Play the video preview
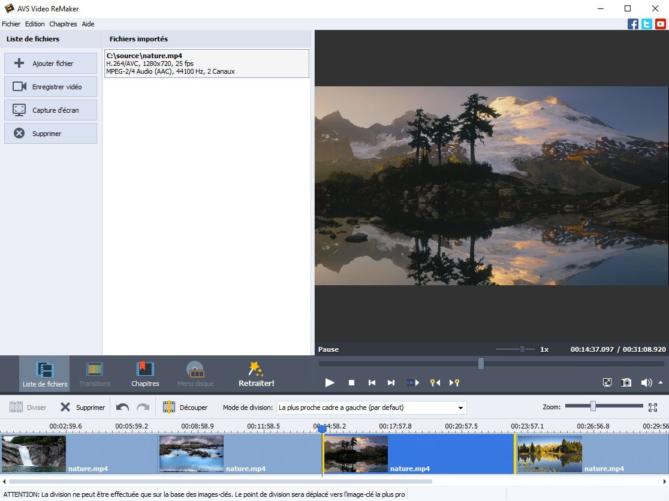This screenshot has width=669, height=501. [330, 382]
